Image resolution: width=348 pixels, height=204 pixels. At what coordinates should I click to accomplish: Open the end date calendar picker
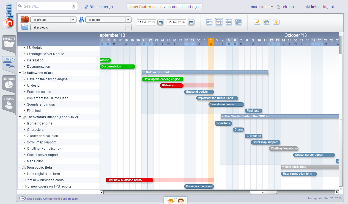click(x=191, y=22)
